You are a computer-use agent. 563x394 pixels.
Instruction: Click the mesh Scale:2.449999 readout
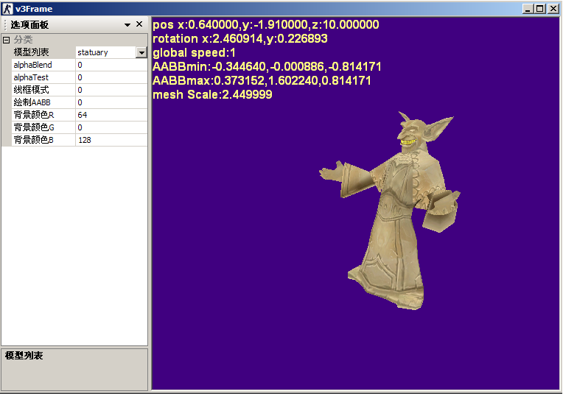[x=212, y=95]
